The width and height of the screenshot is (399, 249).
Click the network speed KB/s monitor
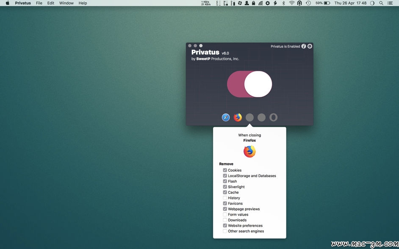205,3
